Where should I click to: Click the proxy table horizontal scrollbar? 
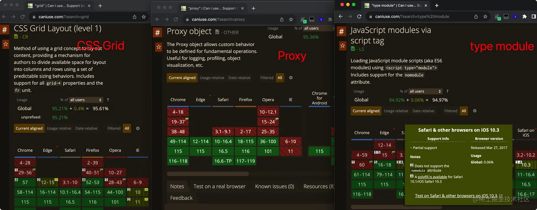point(207,174)
